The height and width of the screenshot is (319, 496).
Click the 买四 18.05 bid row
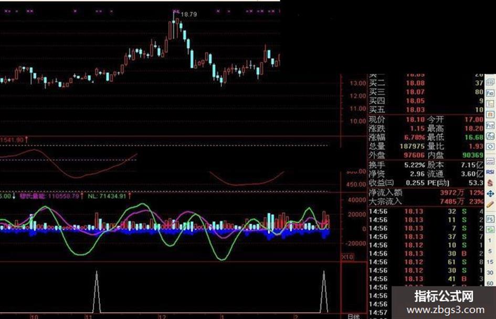click(426, 101)
